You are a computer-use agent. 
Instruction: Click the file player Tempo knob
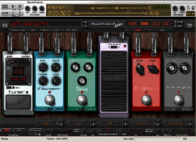pos(42,9)
